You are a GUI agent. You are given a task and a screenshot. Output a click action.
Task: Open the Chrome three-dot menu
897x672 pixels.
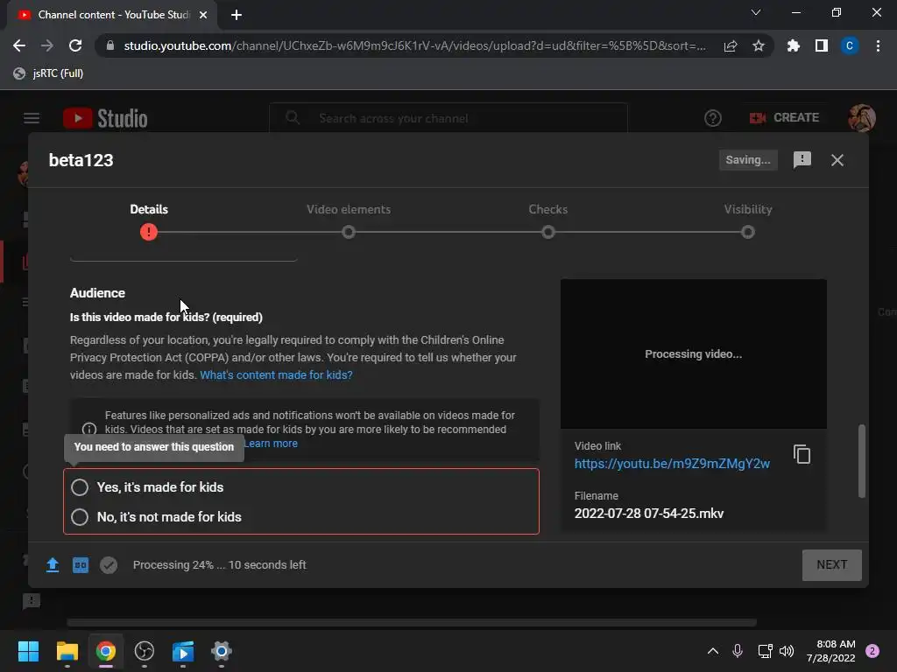[878, 45]
